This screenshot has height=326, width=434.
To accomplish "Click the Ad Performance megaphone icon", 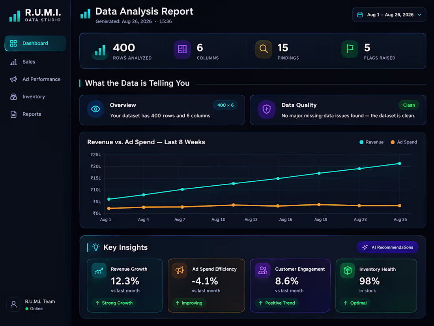I will pos(13,79).
